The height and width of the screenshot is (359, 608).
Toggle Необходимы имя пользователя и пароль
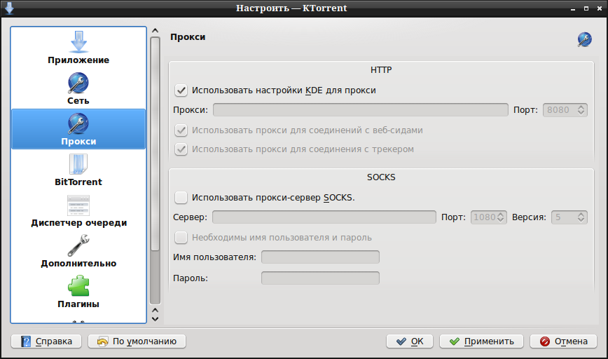(181, 237)
